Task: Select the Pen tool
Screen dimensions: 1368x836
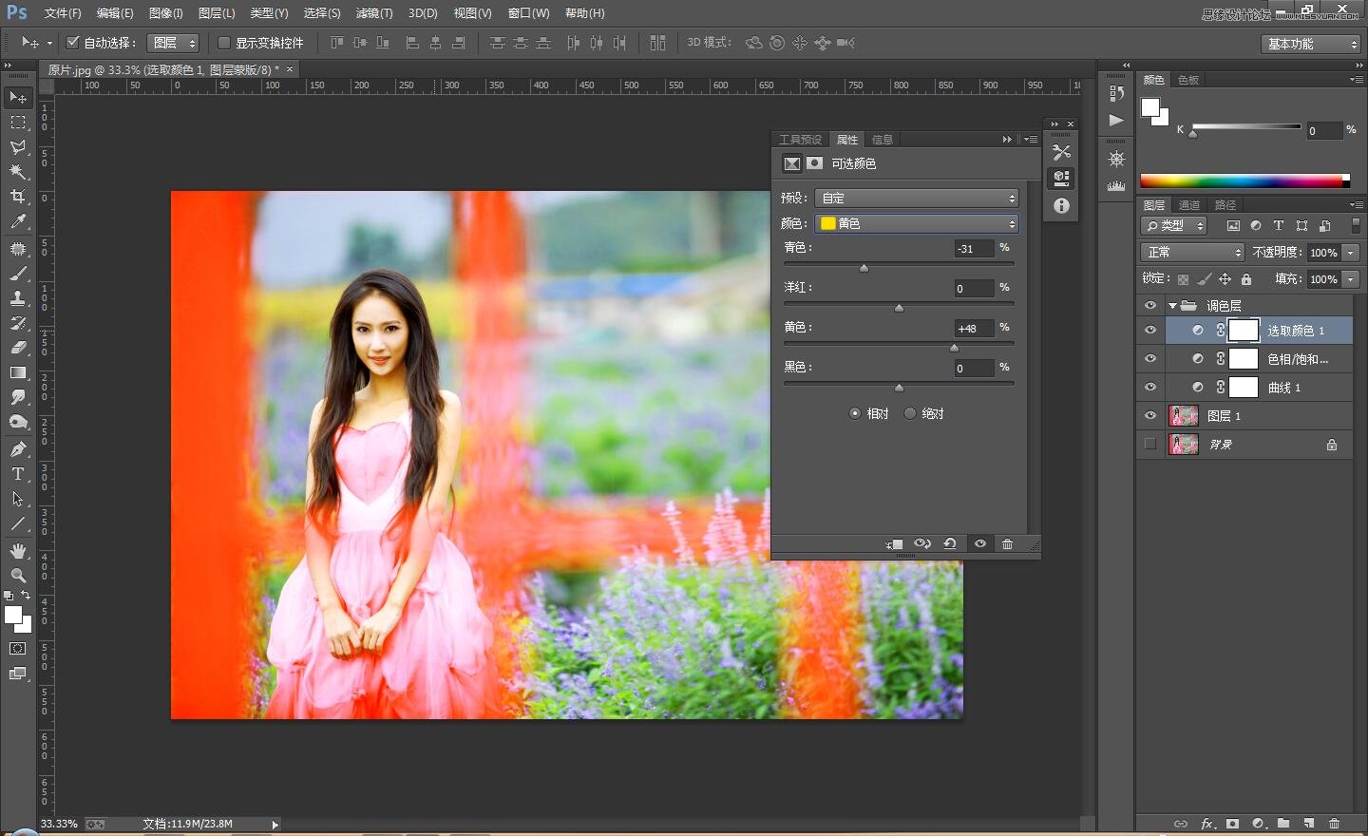Action: point(18,449)
